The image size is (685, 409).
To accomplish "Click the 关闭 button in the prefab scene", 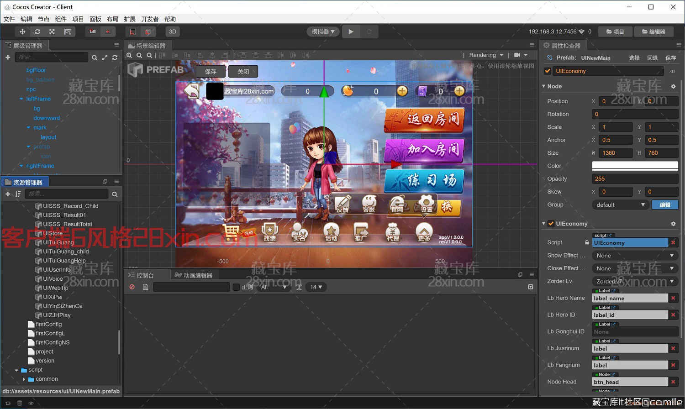I will (x=243, y=72).
